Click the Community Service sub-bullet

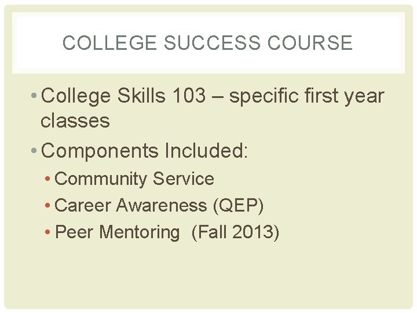[x=134, y=179]
